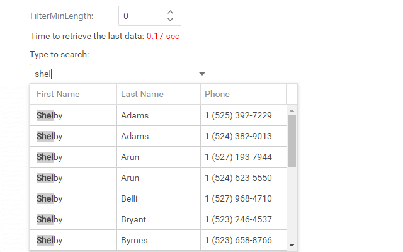
Task: Click the FilterMinLength decrement down arrow
Action: [x=170, y=20]
